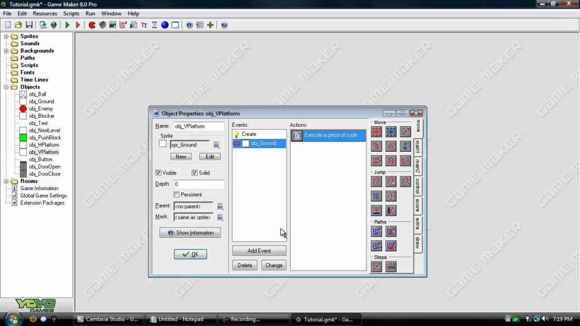Select the Align to Grid action
This screenshot has width=580, height=326.
pyautogui.click(x=377, y=196)
